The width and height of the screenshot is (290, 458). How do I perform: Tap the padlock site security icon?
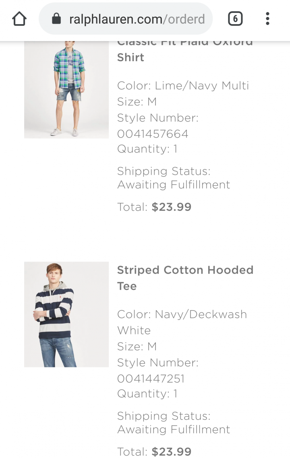pyautogui.click(x=56, y=19)
